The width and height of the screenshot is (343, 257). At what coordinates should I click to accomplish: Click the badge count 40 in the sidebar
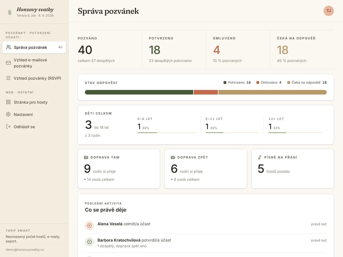(60, 47)
